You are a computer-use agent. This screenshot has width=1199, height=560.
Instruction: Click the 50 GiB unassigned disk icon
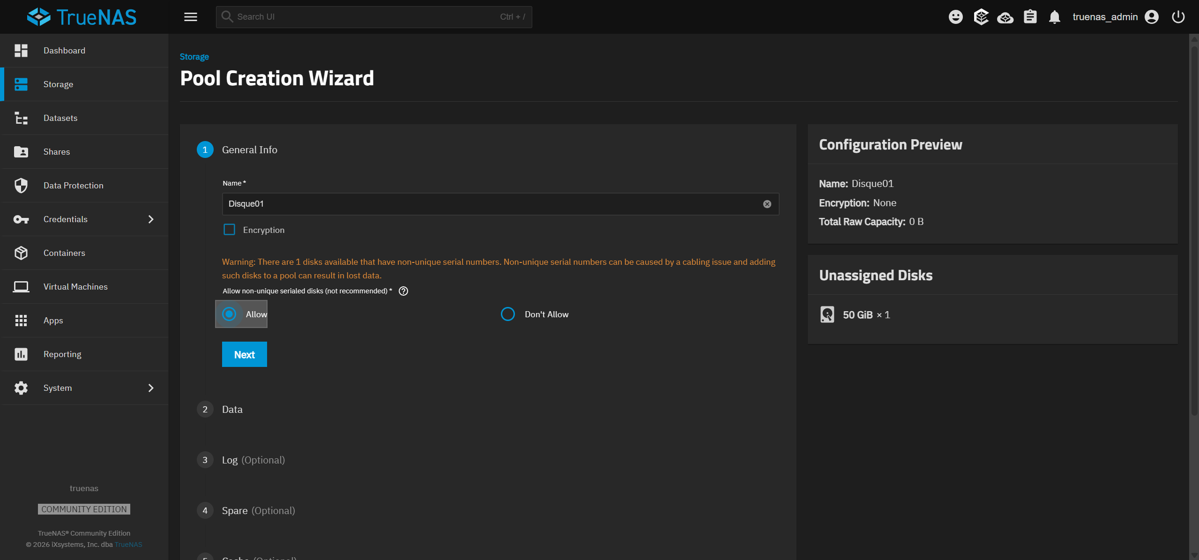(x=827, y=314)
